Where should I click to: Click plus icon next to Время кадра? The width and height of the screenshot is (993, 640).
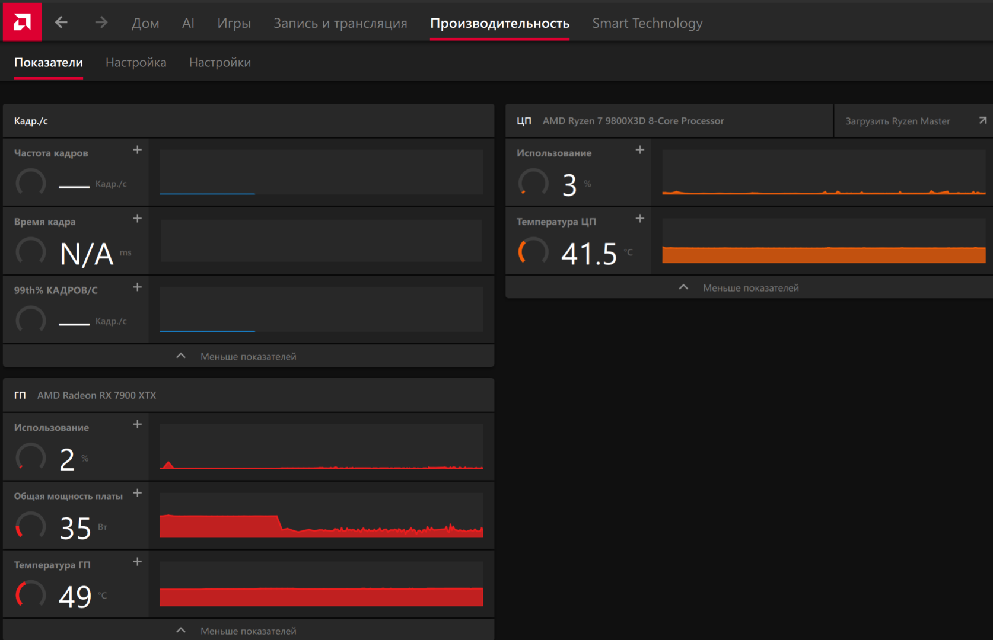(x=137, y=219)
